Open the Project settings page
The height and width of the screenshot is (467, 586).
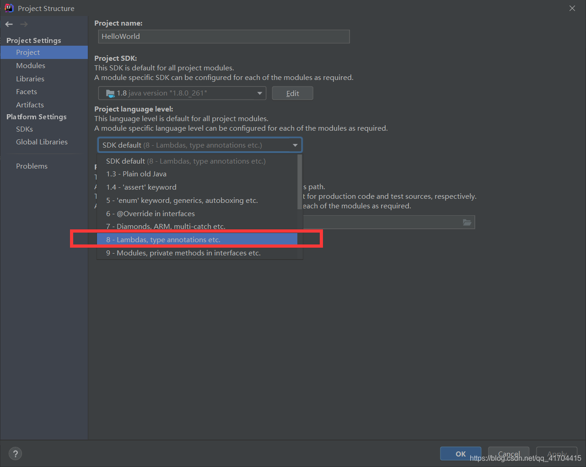click(44, 53)
